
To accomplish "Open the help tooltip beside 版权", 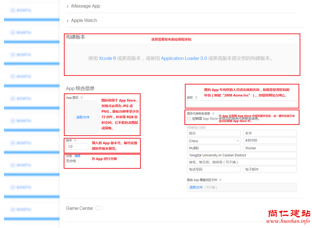I will (x=196, y=98).
